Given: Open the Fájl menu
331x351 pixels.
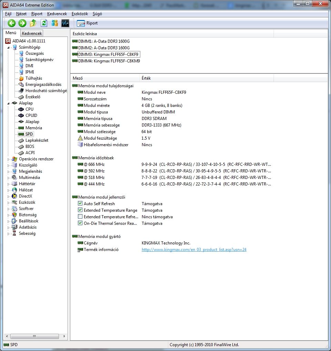Looking at the screenshot, I should (x=8, y=14).
